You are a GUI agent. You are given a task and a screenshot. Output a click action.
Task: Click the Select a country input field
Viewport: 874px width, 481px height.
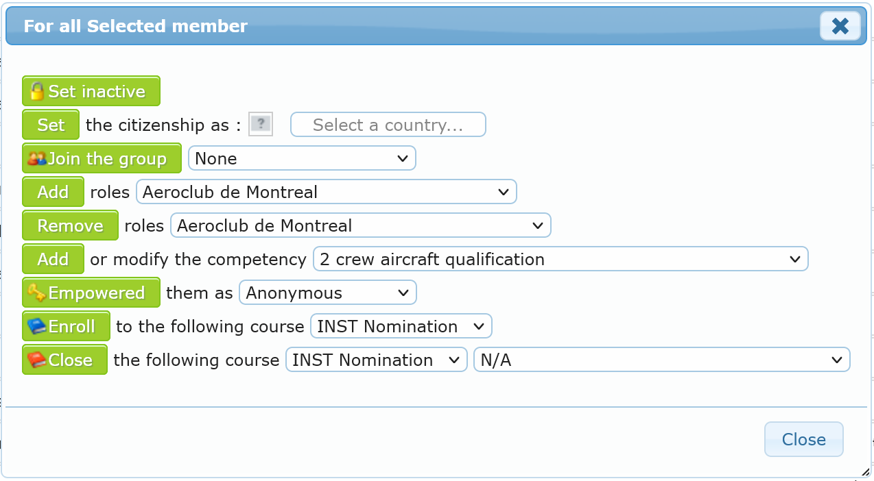(388, 125)
